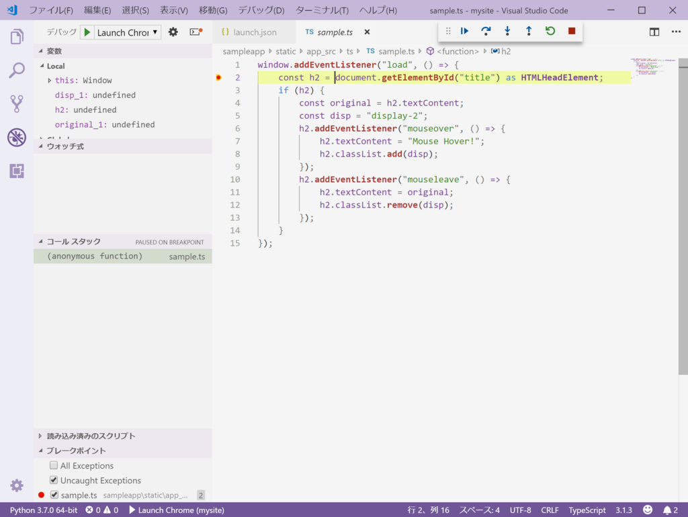Enable the All Exceptions checkbox

coord(54,465)
